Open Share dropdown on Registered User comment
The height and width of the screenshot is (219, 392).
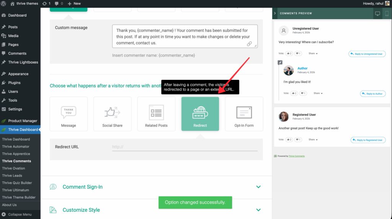coord(313,140)
